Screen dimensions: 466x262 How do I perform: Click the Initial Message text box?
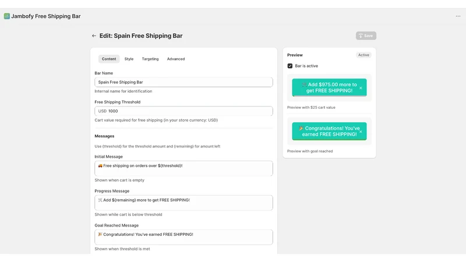(x=183, y=168)
